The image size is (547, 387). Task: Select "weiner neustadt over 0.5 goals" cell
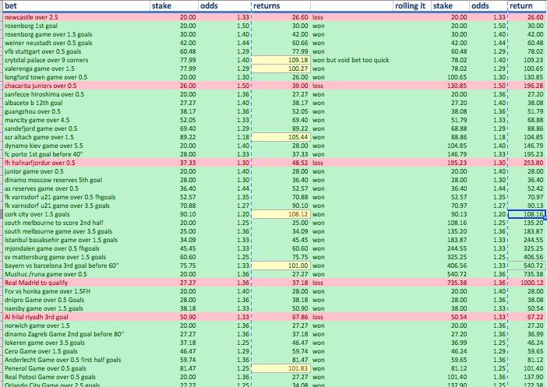76,43
